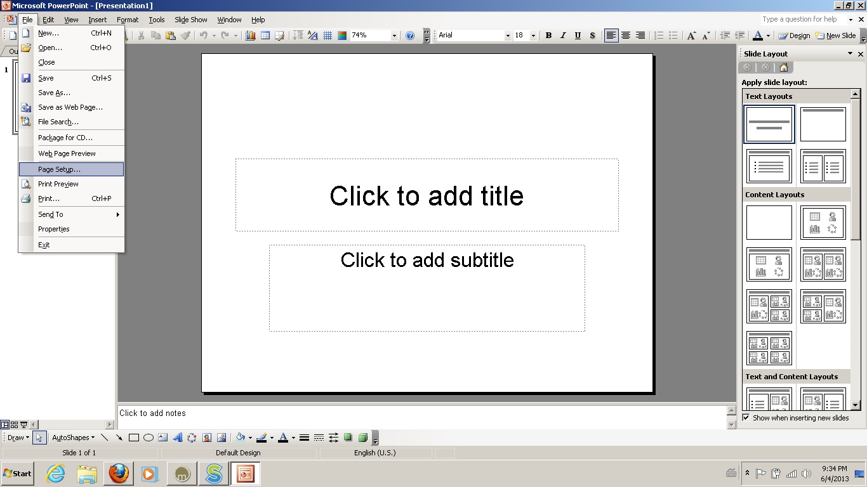The width and height of the screenshot is (867, 487).
Task: Align text Right
Action: click(640, 36)
